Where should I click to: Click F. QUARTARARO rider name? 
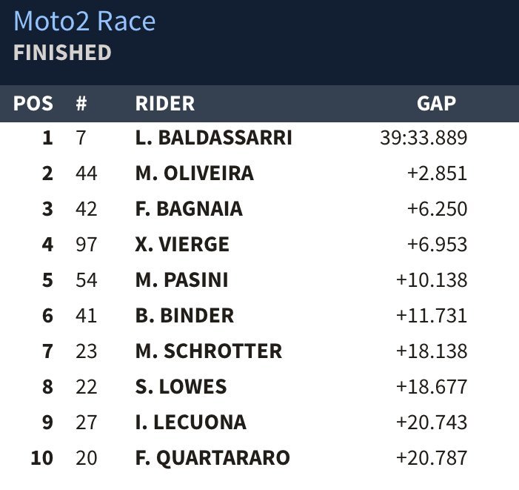212,458
